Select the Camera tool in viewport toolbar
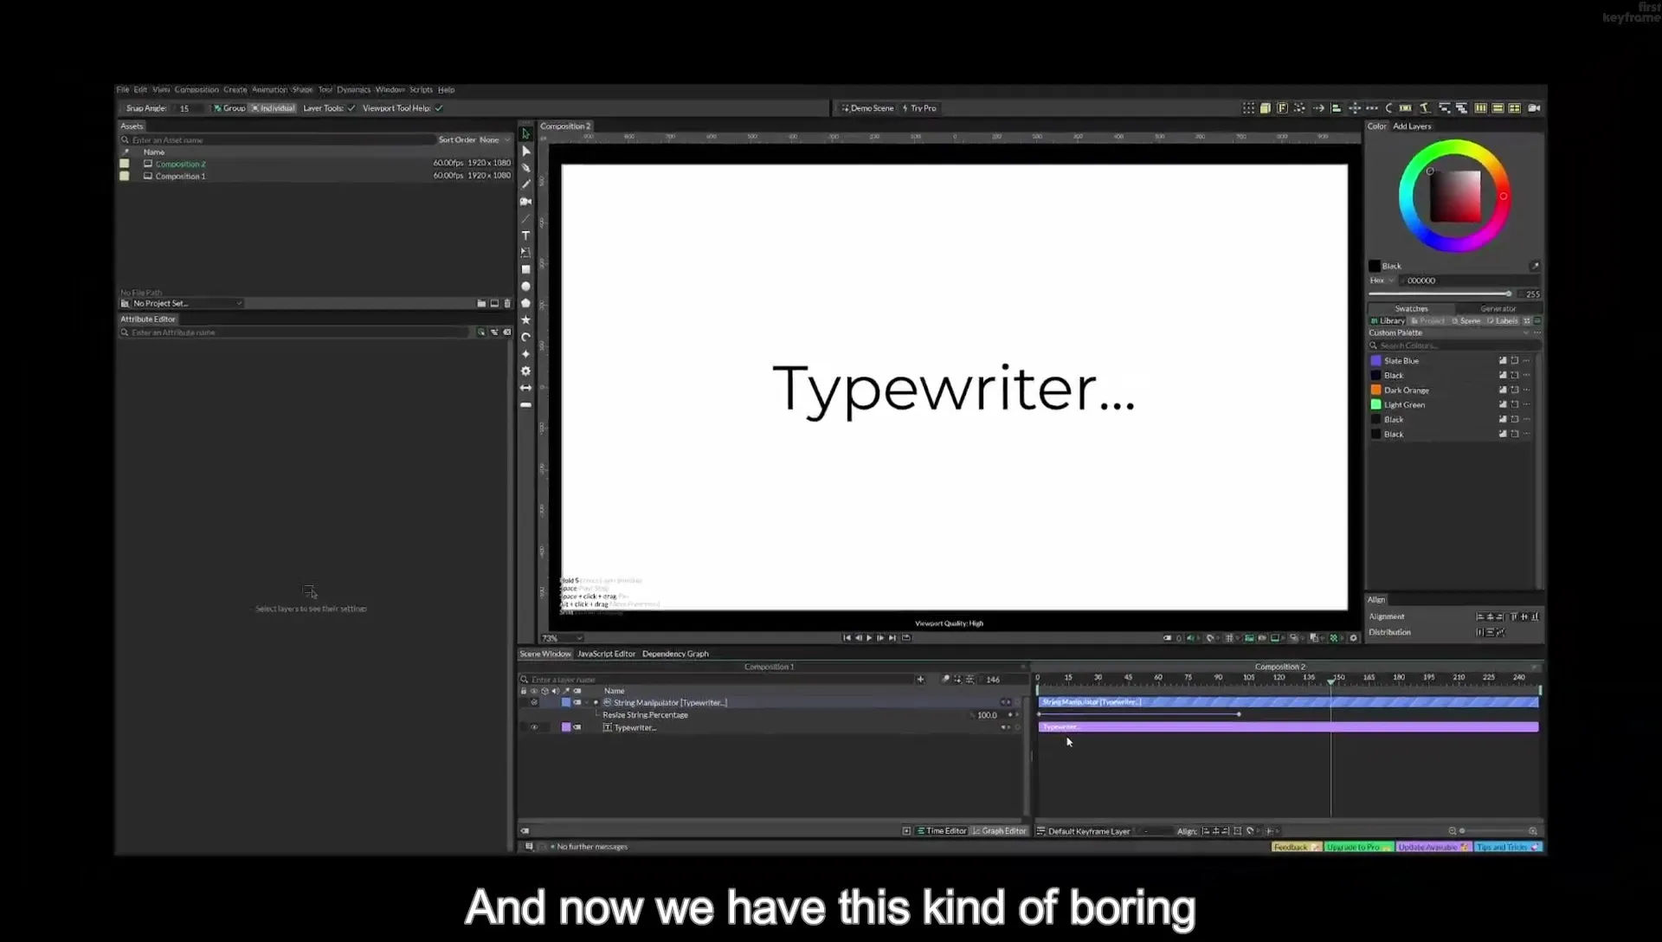The width and height of the screenshot is (1662, 942). pyautogui.click(x=525, y=202)
